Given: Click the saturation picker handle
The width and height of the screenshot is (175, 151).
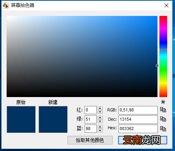Looking at the screenshot, I should [x=157, y=66].
